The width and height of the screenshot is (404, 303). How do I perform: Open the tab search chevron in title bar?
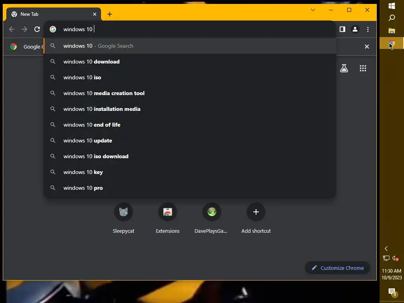[x=313, y=10]
